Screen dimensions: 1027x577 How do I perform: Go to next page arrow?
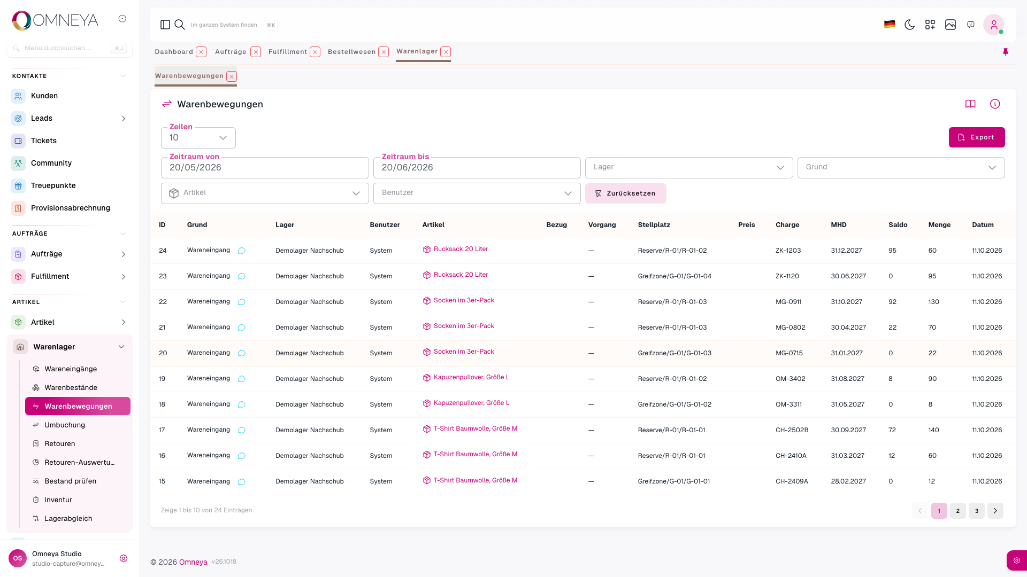995,511
